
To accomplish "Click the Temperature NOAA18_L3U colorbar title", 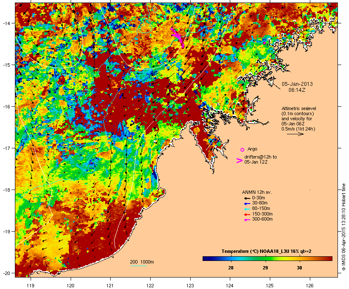I will click(266, 252).
